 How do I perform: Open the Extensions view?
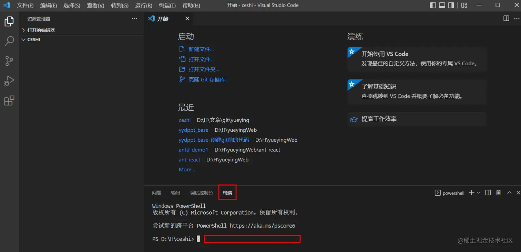click(x=9, y=101)
